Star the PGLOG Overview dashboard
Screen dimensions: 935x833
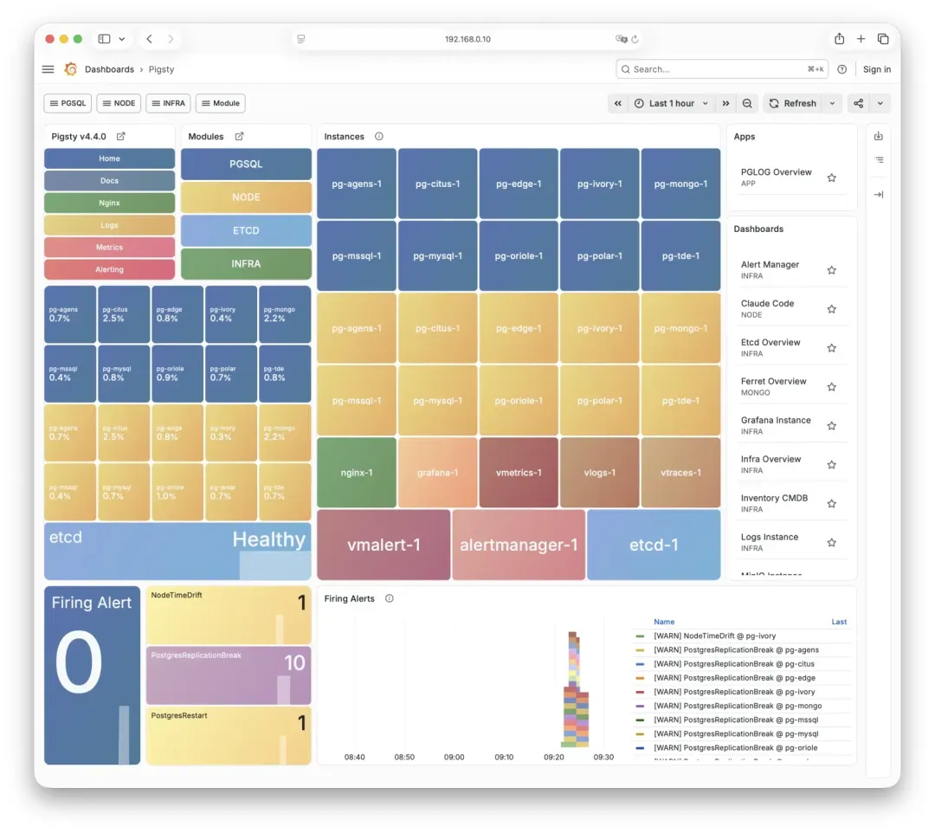point(832,178)
